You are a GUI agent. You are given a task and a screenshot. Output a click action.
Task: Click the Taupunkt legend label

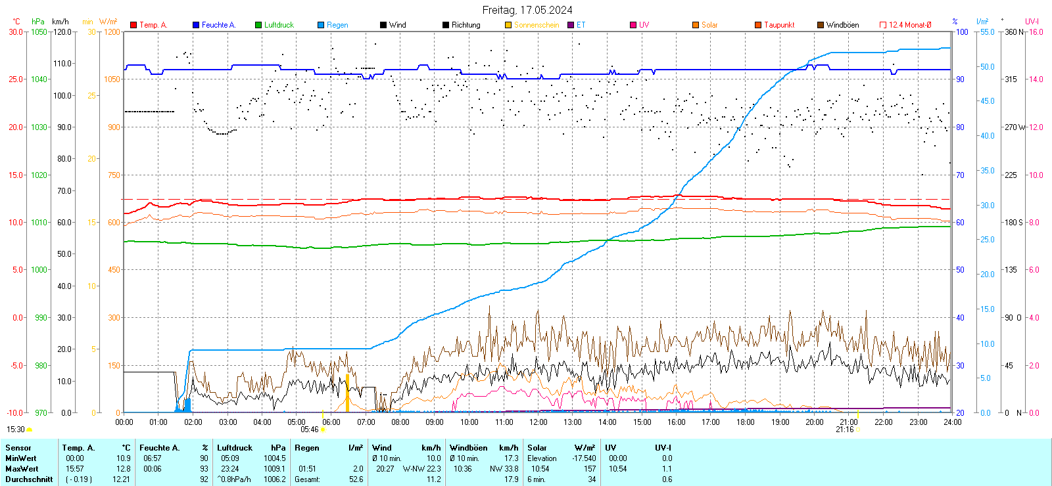pos(779,25)
